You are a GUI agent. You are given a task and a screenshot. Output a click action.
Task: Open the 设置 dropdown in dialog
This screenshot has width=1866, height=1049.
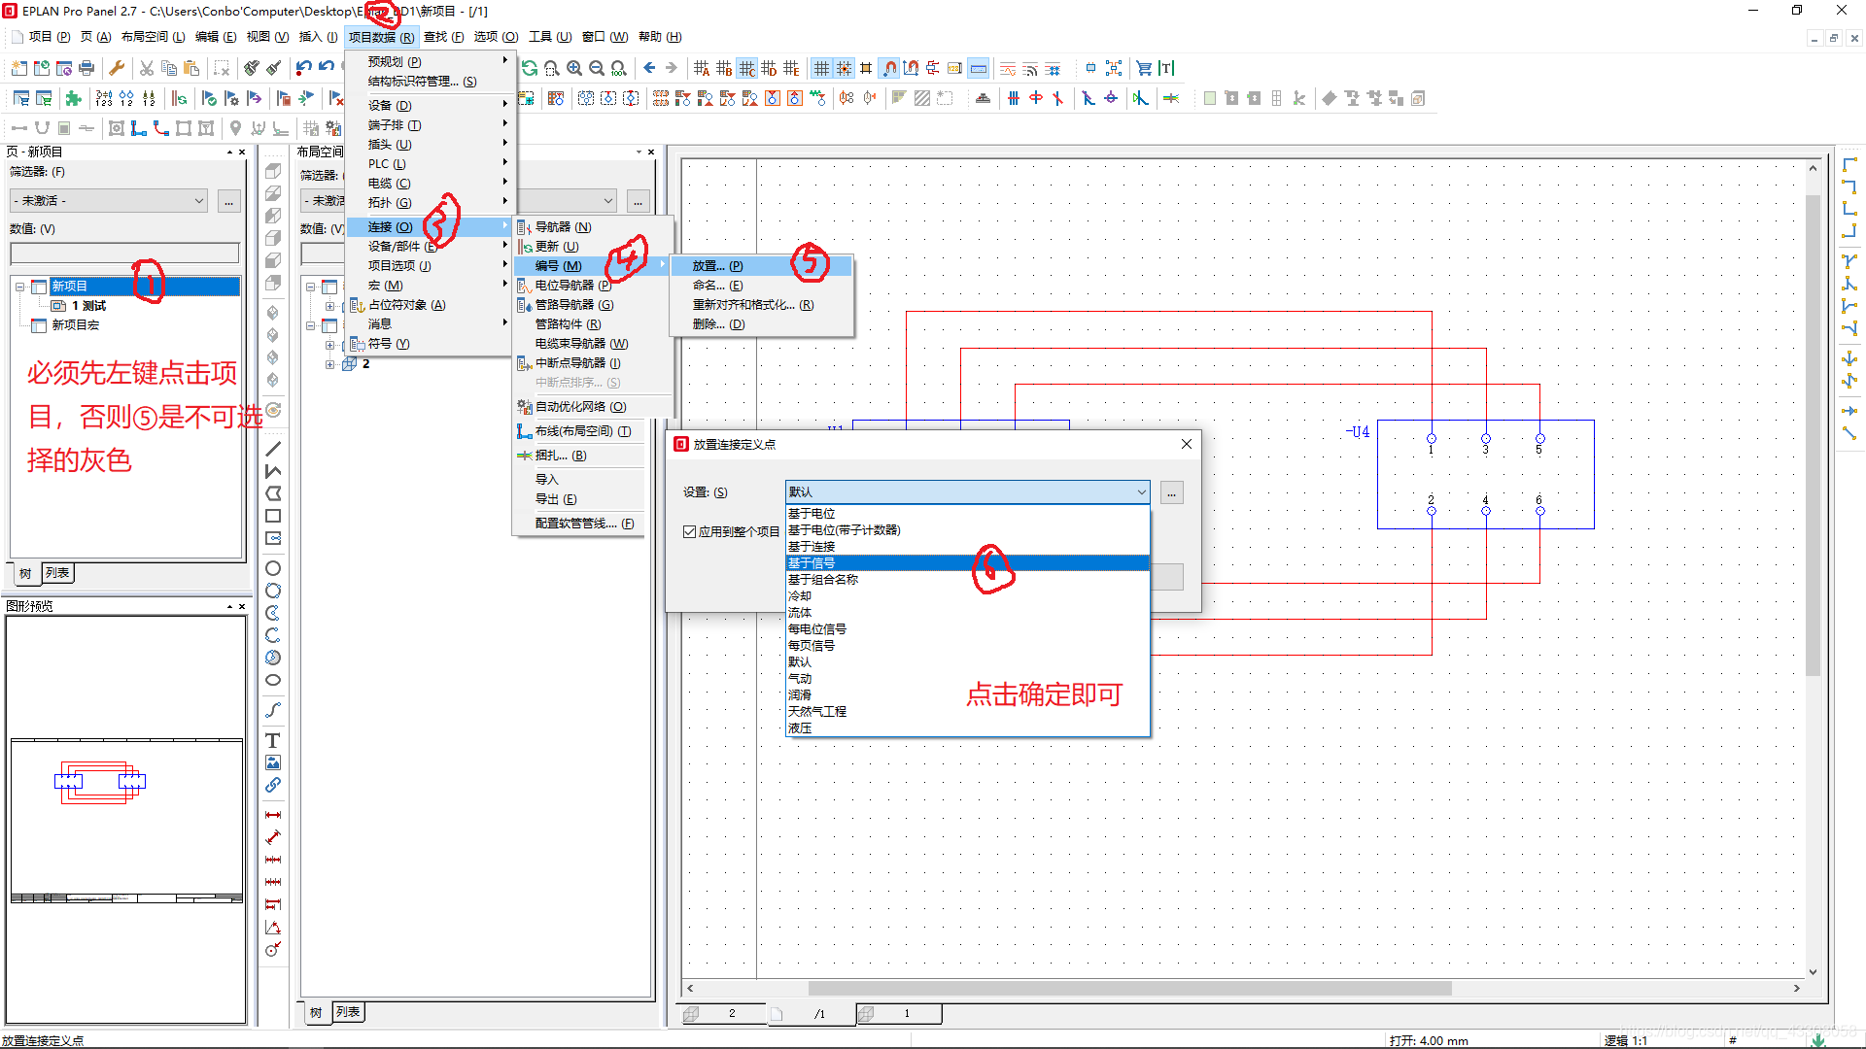pyautogui.click(x=1141, y=492)
